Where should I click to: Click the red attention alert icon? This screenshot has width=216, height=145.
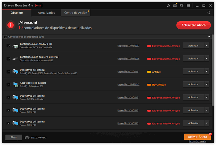11,25
